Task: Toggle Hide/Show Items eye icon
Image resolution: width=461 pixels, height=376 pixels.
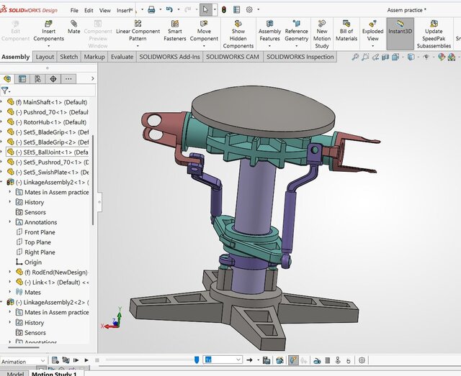Action: (x=426, y=57)
